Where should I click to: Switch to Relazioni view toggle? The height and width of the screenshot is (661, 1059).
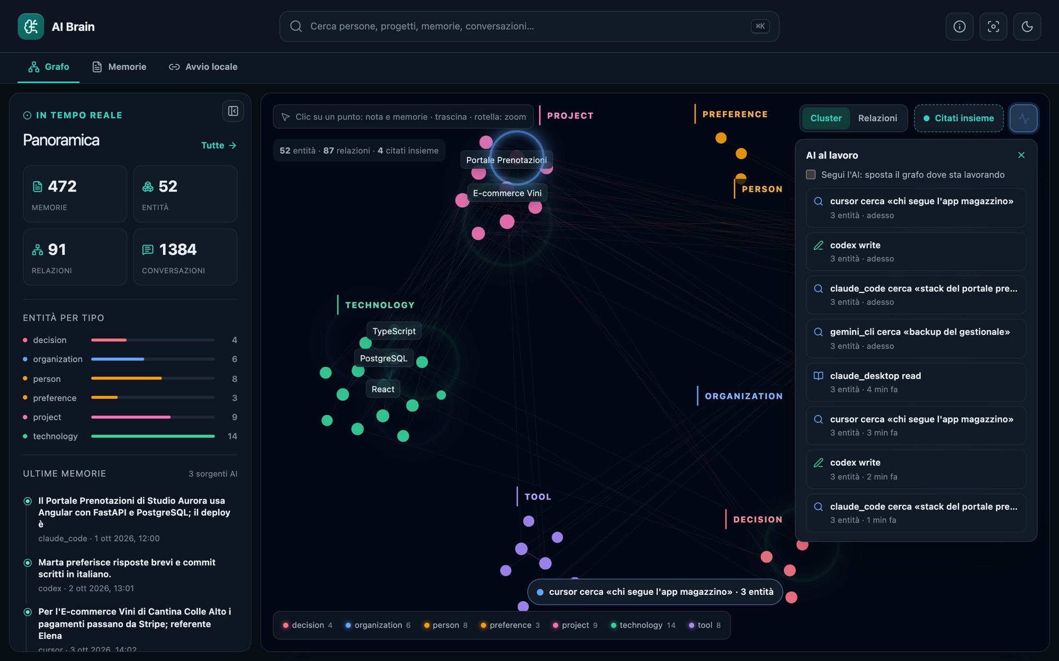pyautogui.click(x=877, y=118)
